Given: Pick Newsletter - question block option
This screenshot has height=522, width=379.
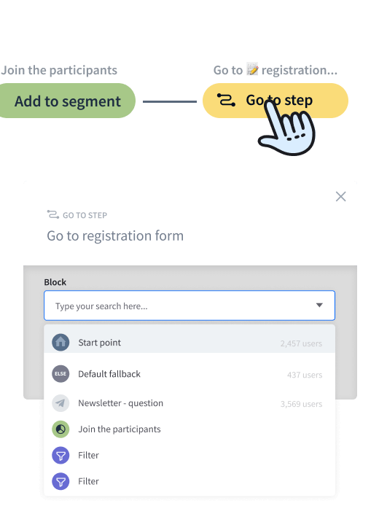Looking at the screenshot, I should pyautogui.click(x=189, y=403).
